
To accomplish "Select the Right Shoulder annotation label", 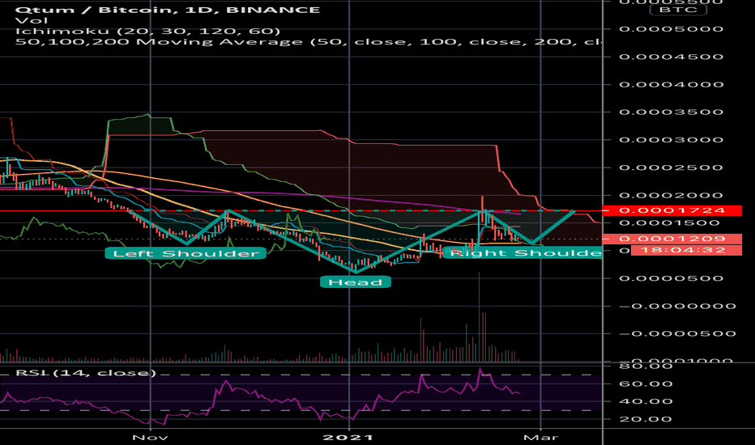I will (x=523, y=253).
